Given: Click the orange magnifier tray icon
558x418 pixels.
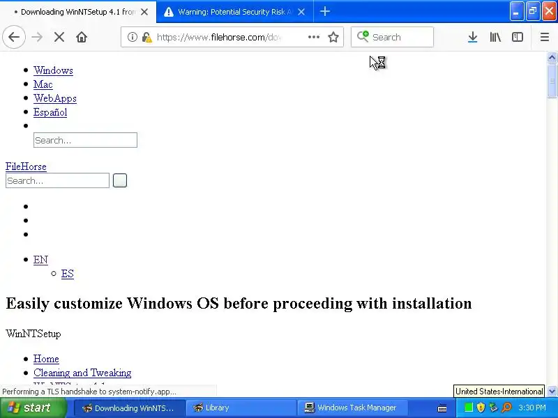Looking at the screenshot, I should pos(507,408).
